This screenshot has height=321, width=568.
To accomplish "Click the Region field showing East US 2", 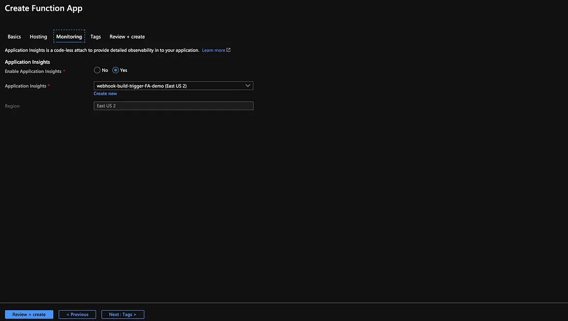I will tap(173, 105).
